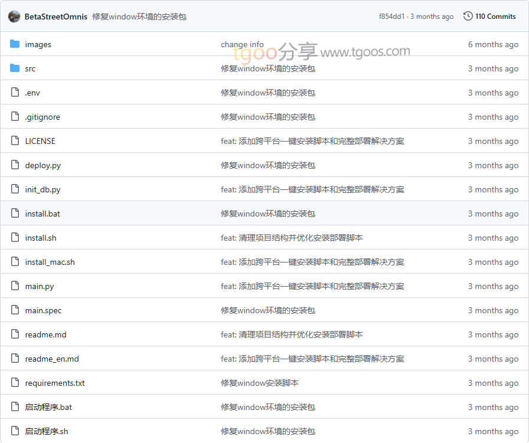Click the src folder icon
The height and width of the screenshot is (443, 529).
coord(15,68)
